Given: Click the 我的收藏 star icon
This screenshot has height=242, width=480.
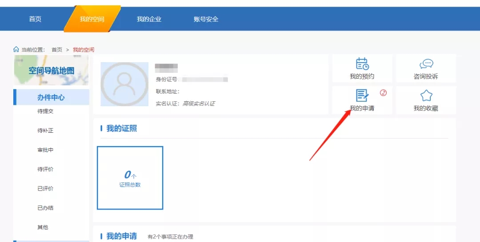Looking at the screenshot, I should point(426,95).
